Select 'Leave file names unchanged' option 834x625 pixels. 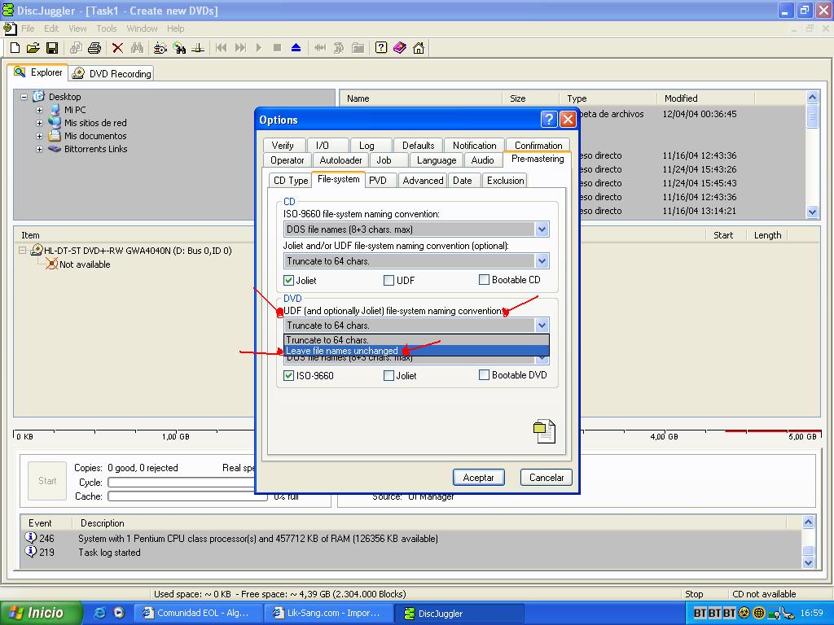tap(342, 351)
